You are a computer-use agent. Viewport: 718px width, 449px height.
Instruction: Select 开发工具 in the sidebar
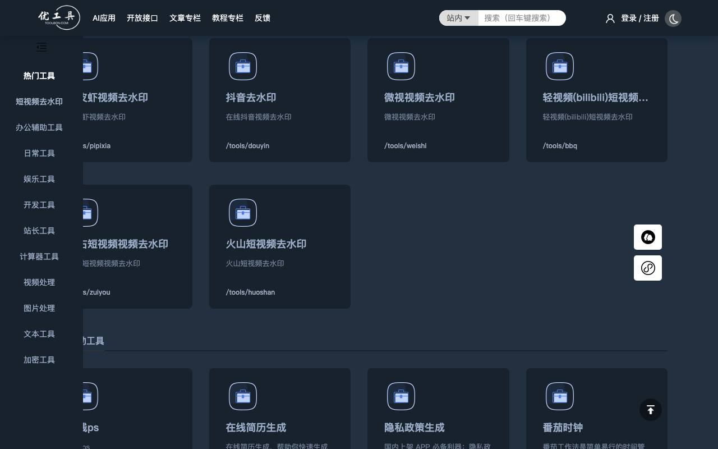[39, 205]
